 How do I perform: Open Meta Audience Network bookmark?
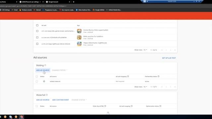click(x=83, y=10)
